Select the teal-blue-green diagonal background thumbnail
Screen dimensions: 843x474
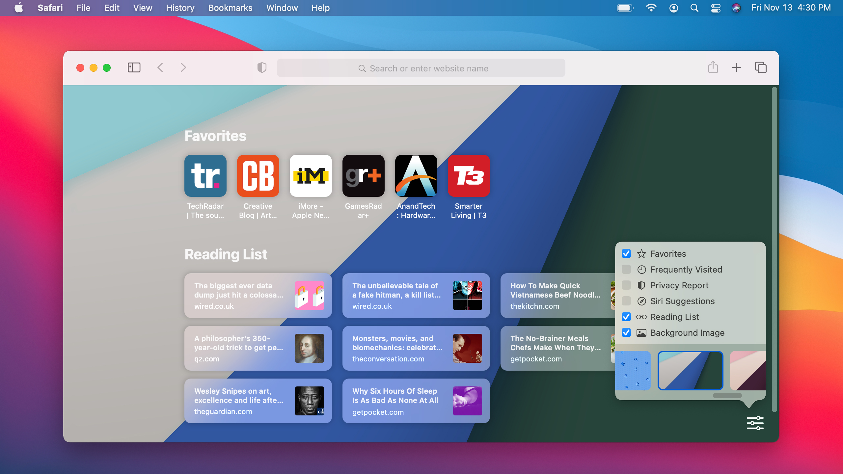click(x=690, y=371)
